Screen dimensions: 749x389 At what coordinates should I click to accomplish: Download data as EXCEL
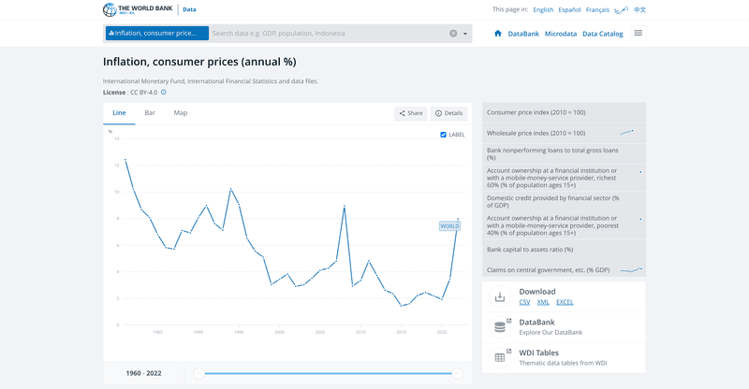565,302
